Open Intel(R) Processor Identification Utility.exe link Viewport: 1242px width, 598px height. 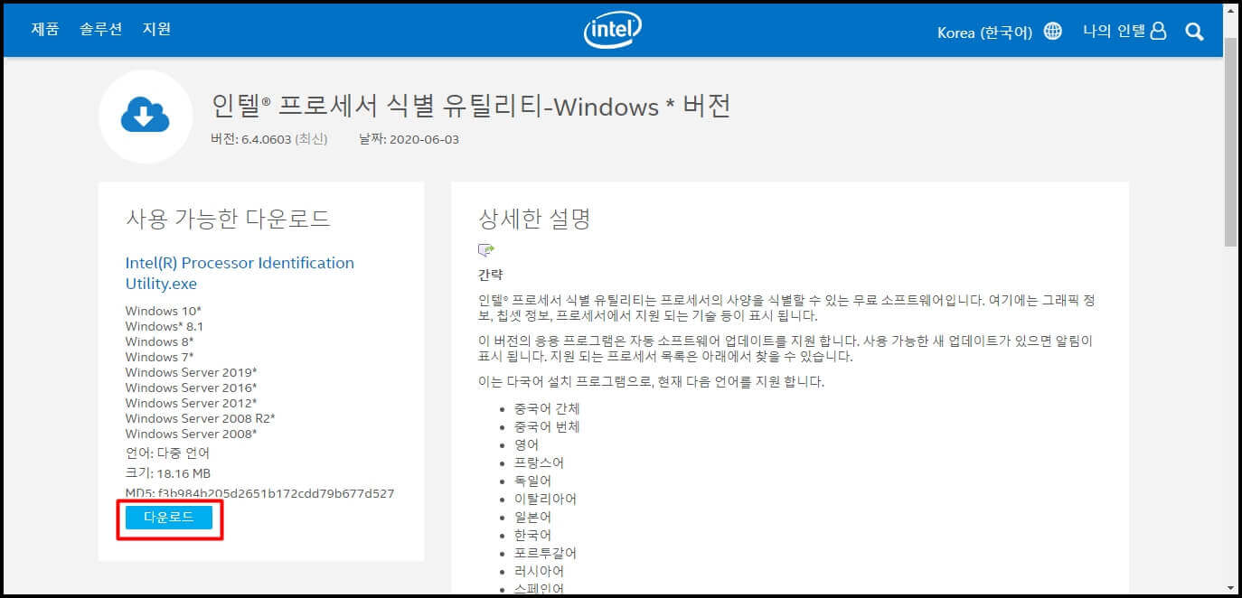pyautogui.click(x=240, y=273)
